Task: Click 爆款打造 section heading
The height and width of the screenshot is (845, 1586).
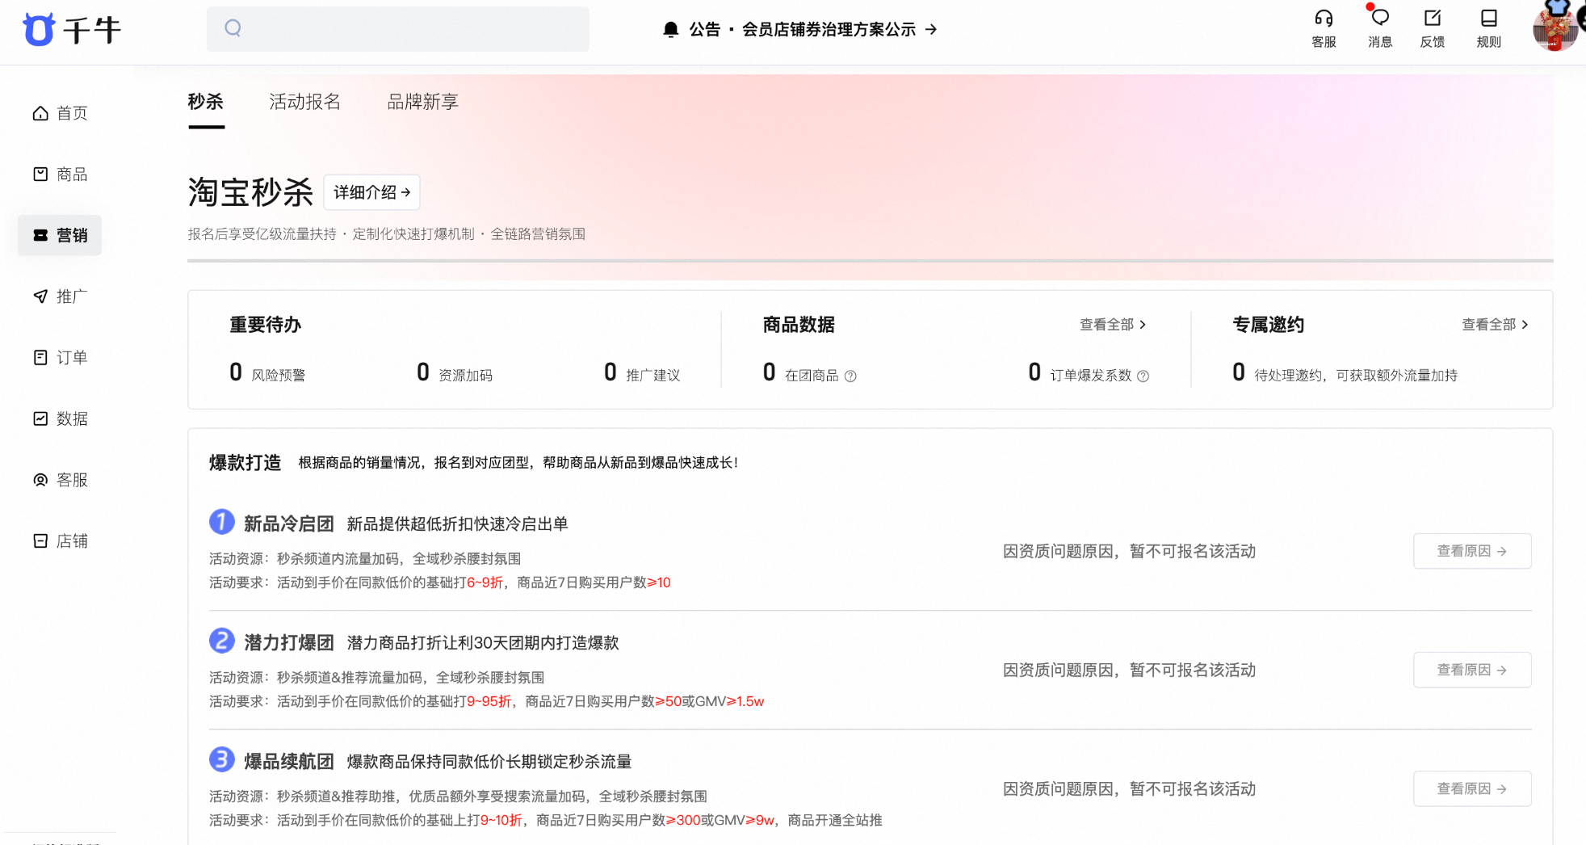Action: pos(245,463)
